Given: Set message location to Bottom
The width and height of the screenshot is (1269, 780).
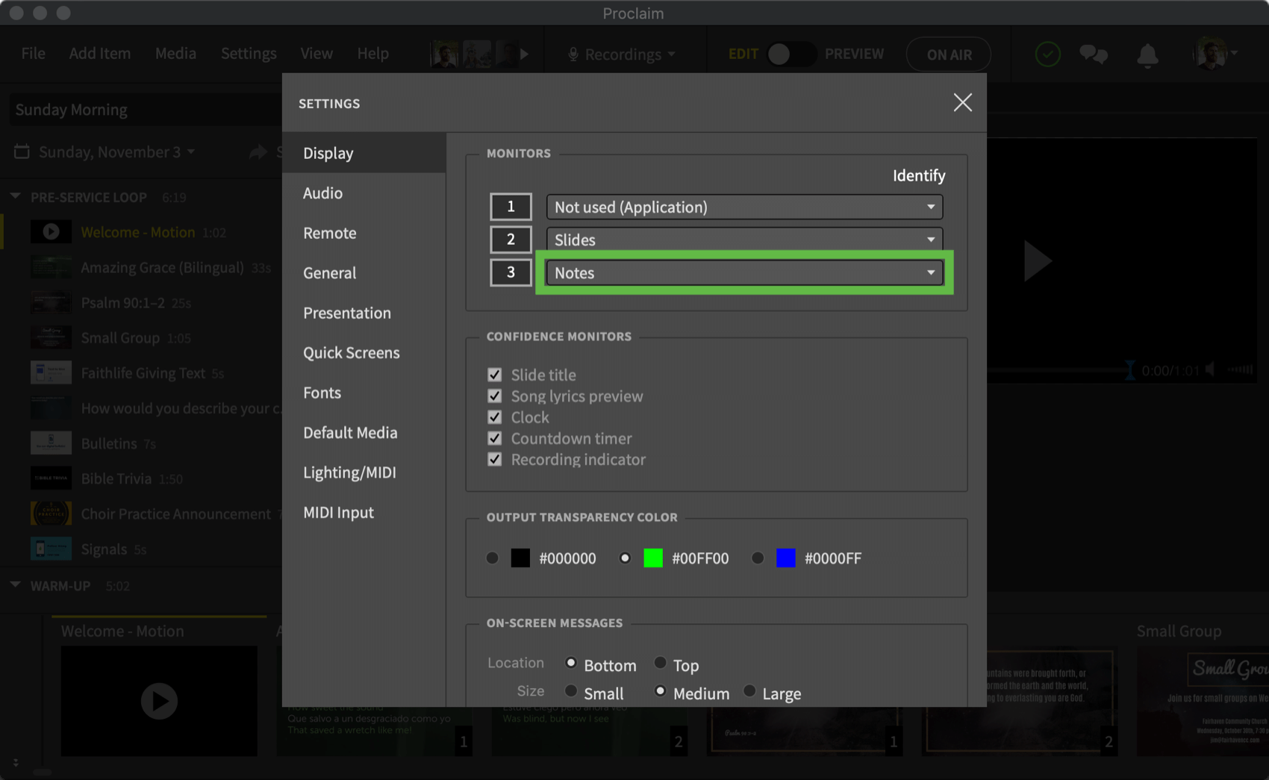Looking at the screenshot, I should coord(570,663).
